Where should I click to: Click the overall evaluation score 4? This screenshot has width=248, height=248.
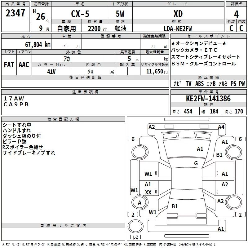[236, 14]
